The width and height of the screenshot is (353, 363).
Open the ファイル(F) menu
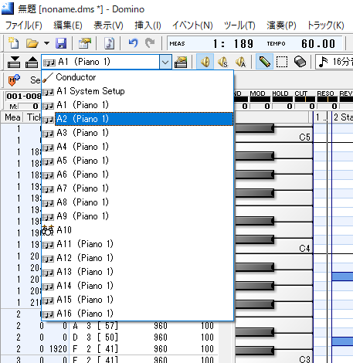click(24, 25)
